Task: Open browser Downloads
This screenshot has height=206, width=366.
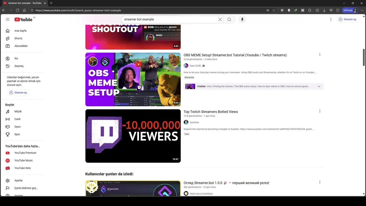Action: click(x=324, y=10)
